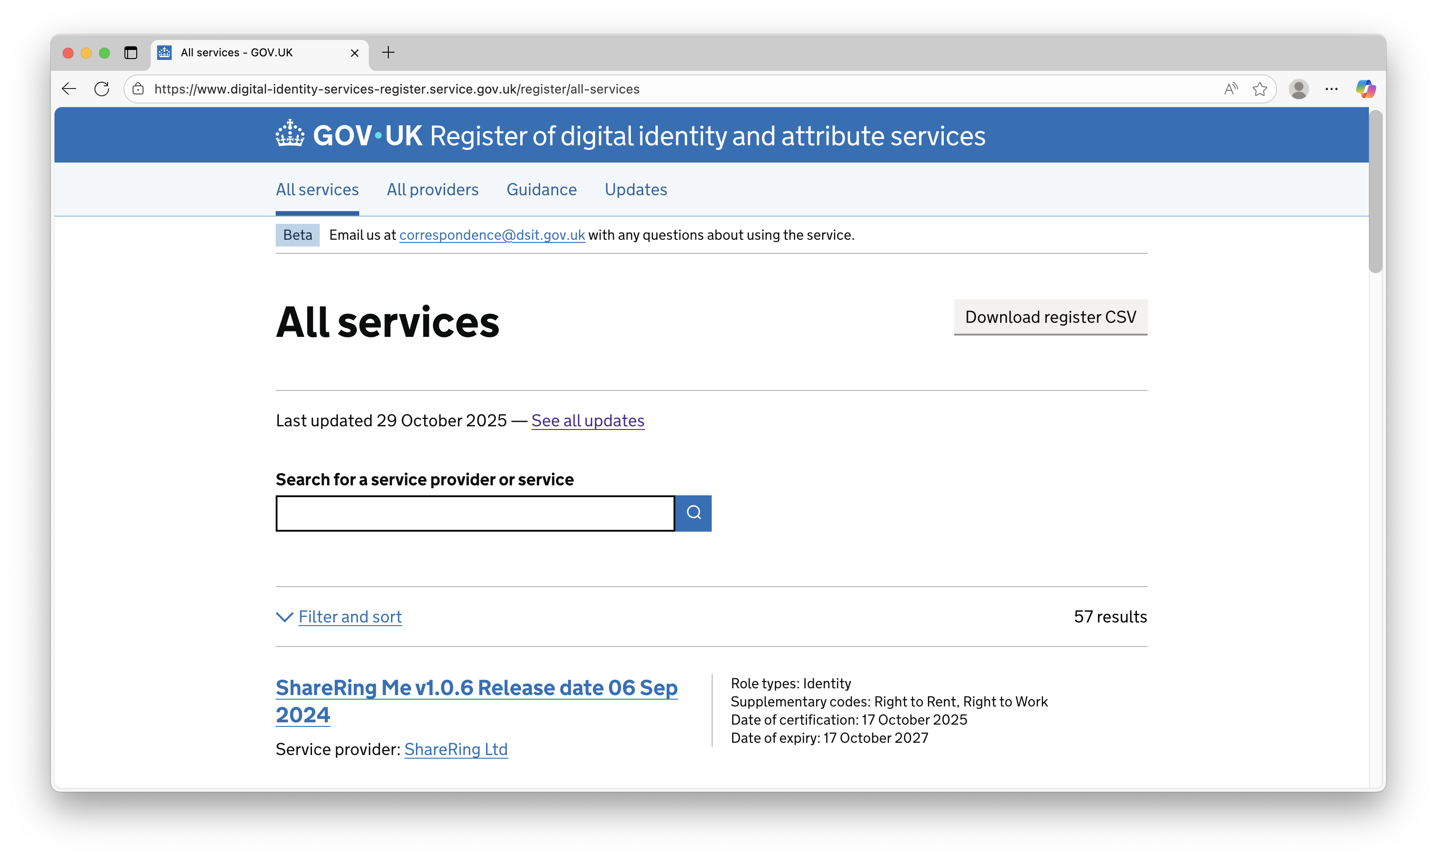
Task: Follow the See all updates link
Action: click(x=588, y=421)
